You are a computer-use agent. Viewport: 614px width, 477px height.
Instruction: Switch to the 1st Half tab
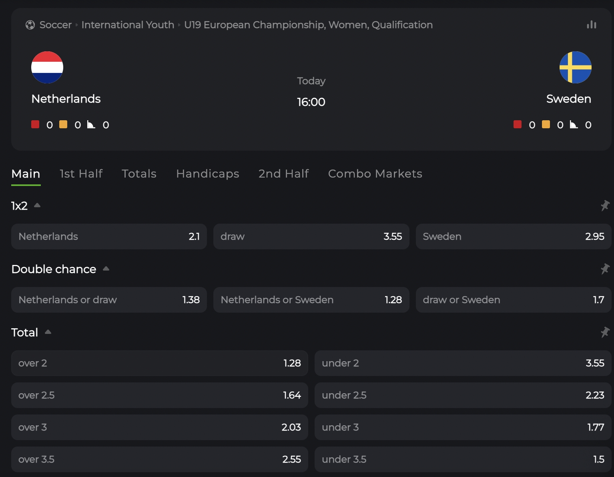[81, 174]
